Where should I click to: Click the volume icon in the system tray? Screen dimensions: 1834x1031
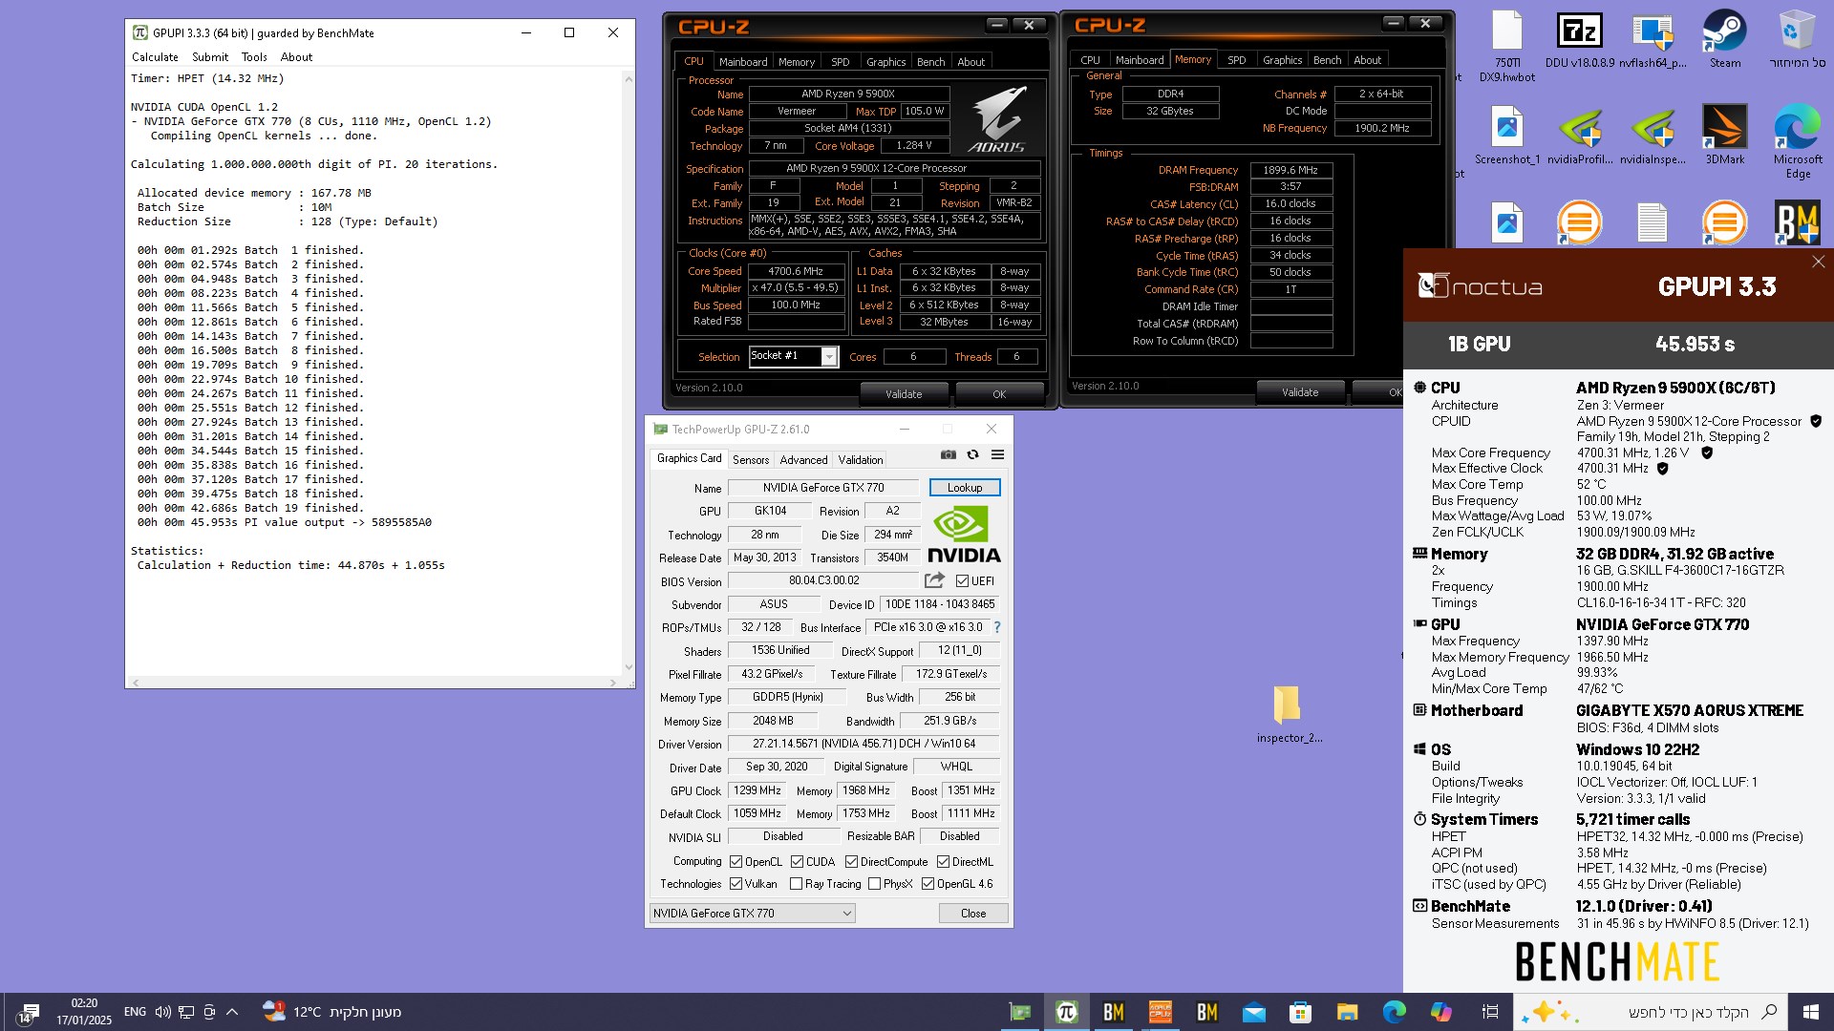pos(162,1012)
